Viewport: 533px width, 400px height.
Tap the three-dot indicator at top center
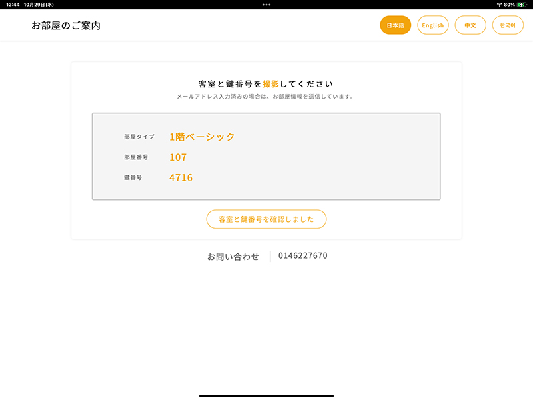266,5
